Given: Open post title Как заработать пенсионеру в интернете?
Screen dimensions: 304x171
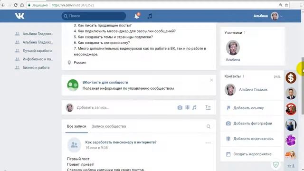Looking at the screenshot, I should coord(121,142).
